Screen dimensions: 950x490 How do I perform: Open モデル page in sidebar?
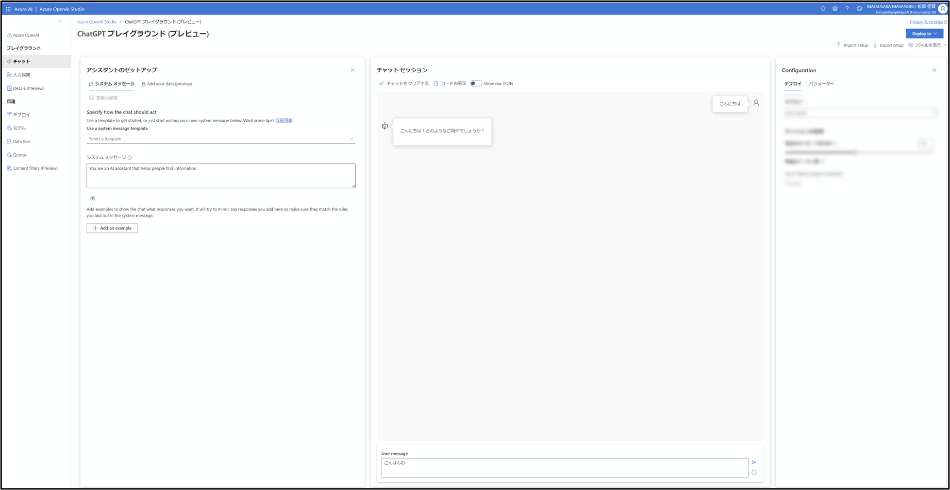tap(17, 128)
